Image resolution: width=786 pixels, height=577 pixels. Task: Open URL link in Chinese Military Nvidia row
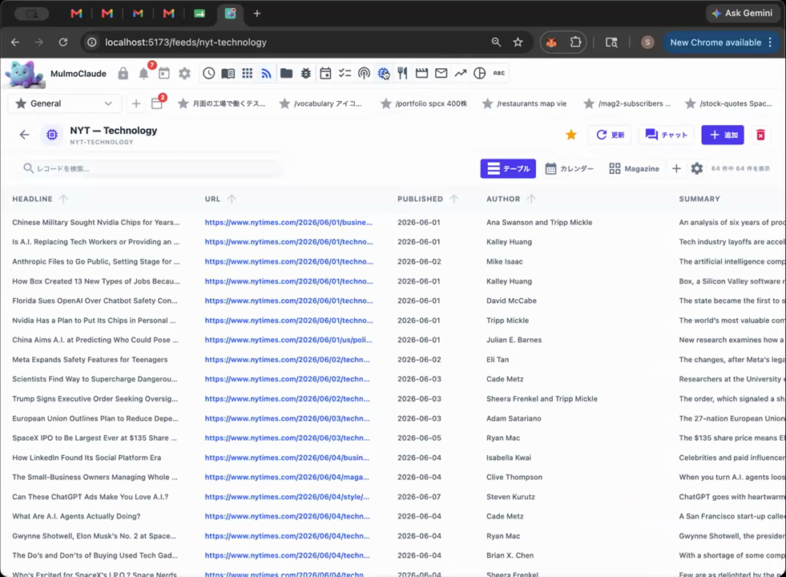[x=288, y=222]
